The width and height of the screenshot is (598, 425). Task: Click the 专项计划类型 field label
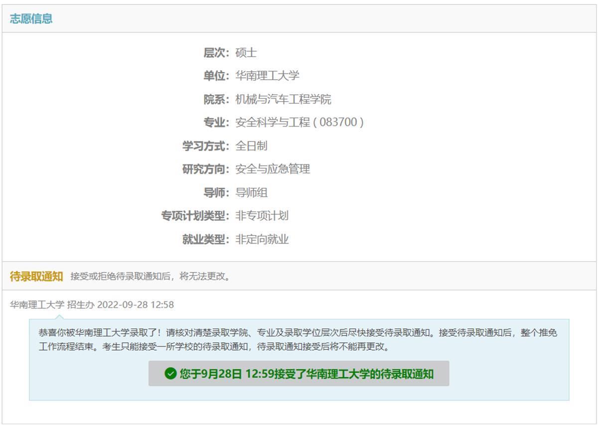click(195, 216)
